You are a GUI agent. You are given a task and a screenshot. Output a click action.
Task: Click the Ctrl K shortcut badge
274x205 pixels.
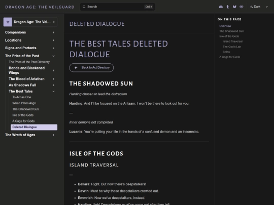149,7
